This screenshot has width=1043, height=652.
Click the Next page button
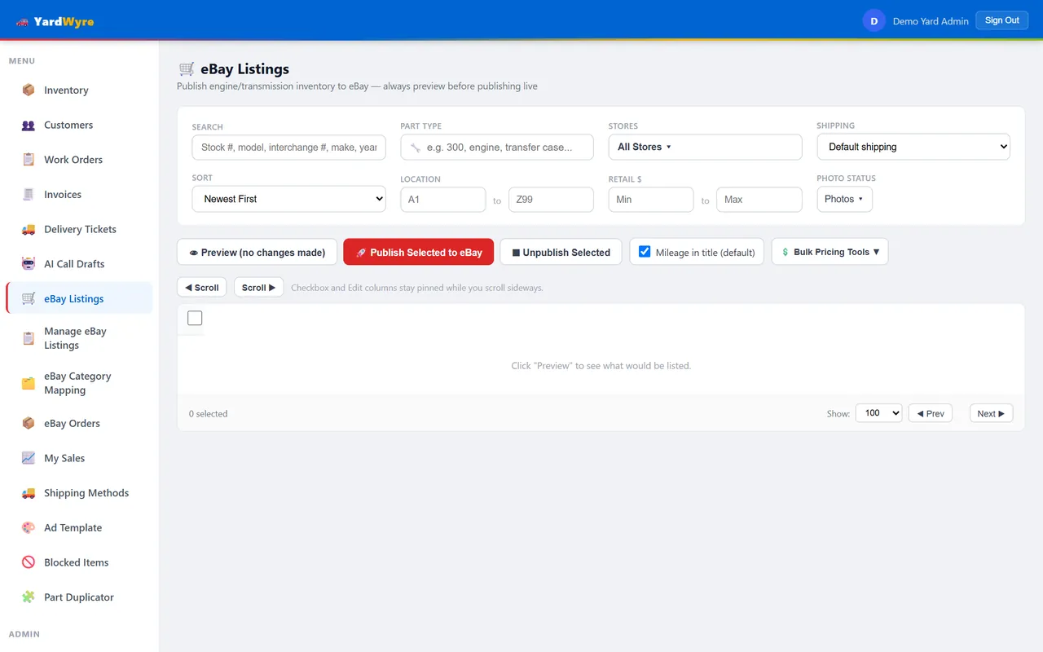click(992, 413)
